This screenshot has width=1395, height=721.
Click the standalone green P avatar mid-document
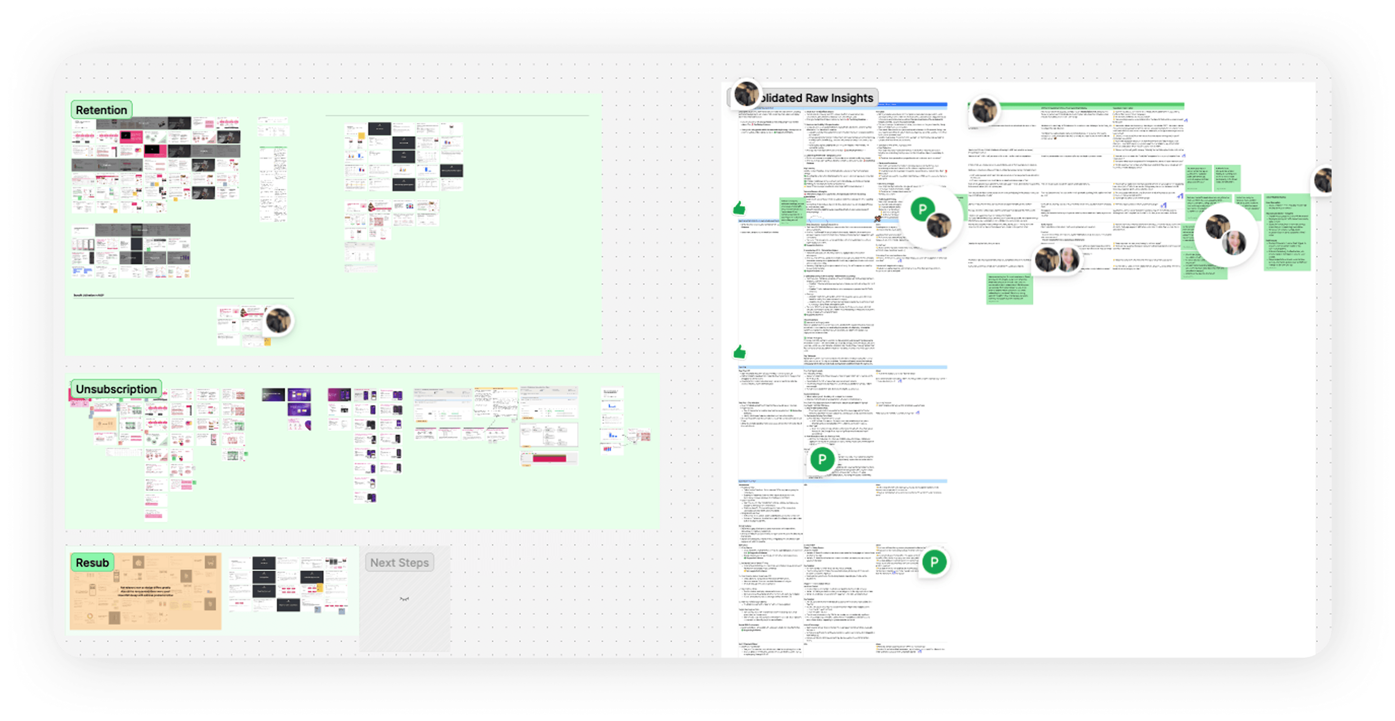pos(822,460)
